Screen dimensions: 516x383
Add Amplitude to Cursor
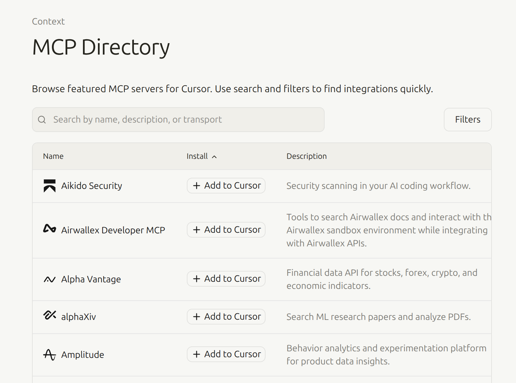pyautogui.click(x=226, y=354)
